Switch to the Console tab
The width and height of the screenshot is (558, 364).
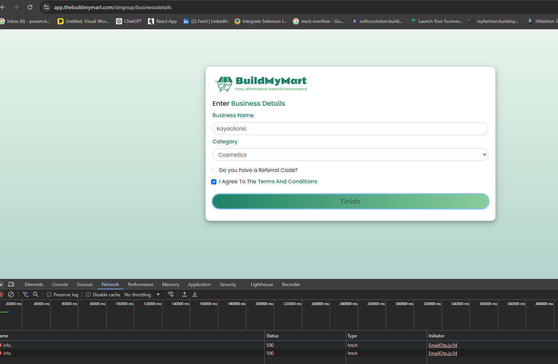click(60, 285)
